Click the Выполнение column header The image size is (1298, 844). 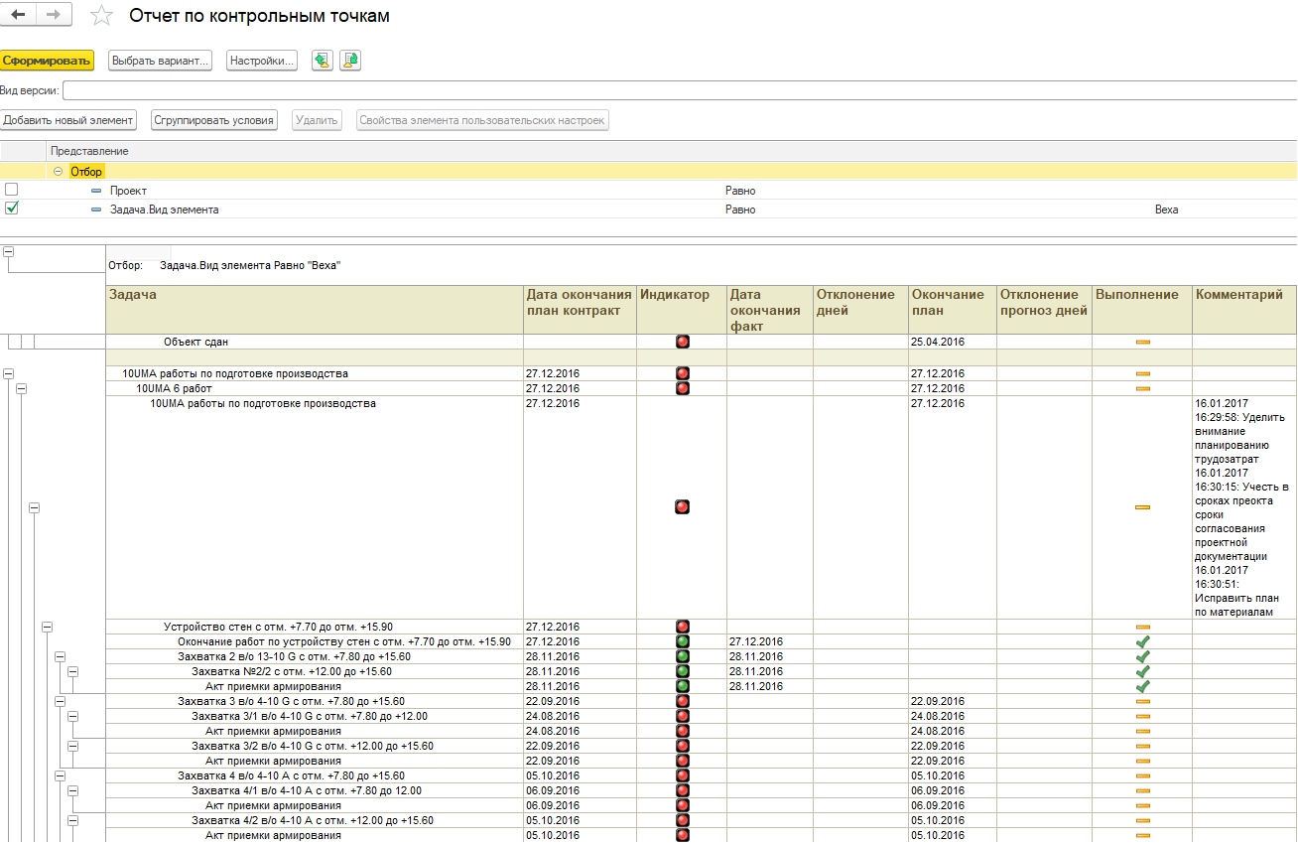1141,310
